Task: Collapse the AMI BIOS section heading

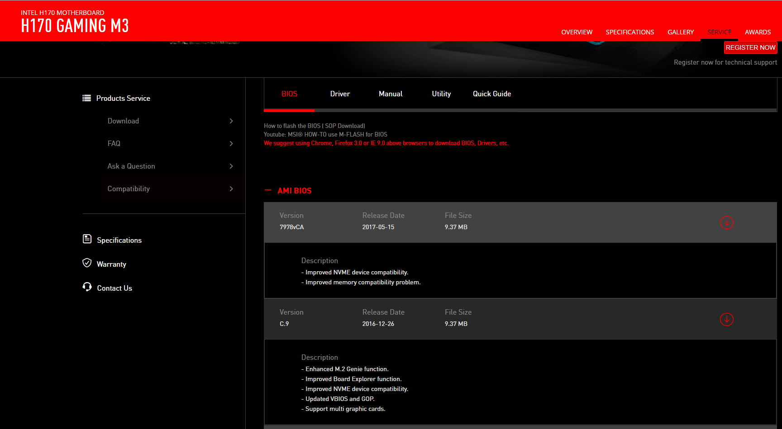Action: coord(294,191)
